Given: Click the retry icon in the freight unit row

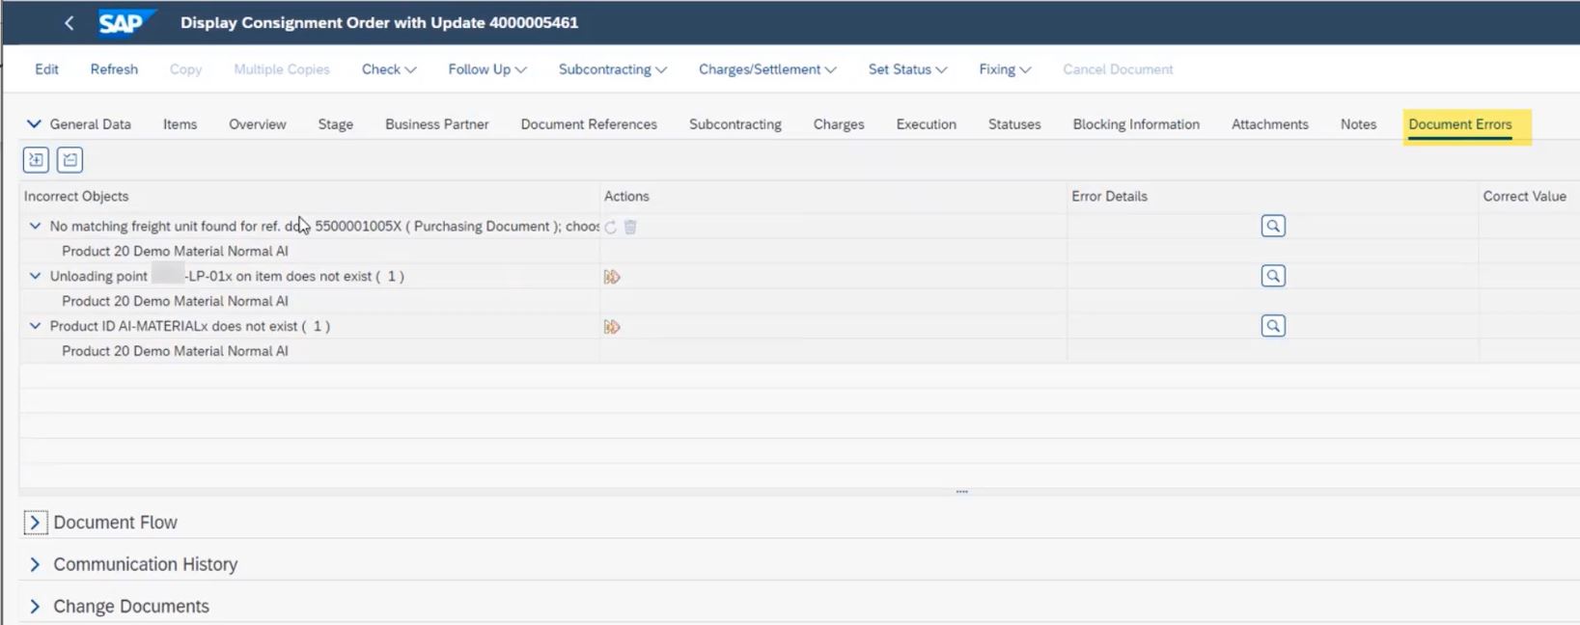Looking at the screenshot, I should [610, 227].
